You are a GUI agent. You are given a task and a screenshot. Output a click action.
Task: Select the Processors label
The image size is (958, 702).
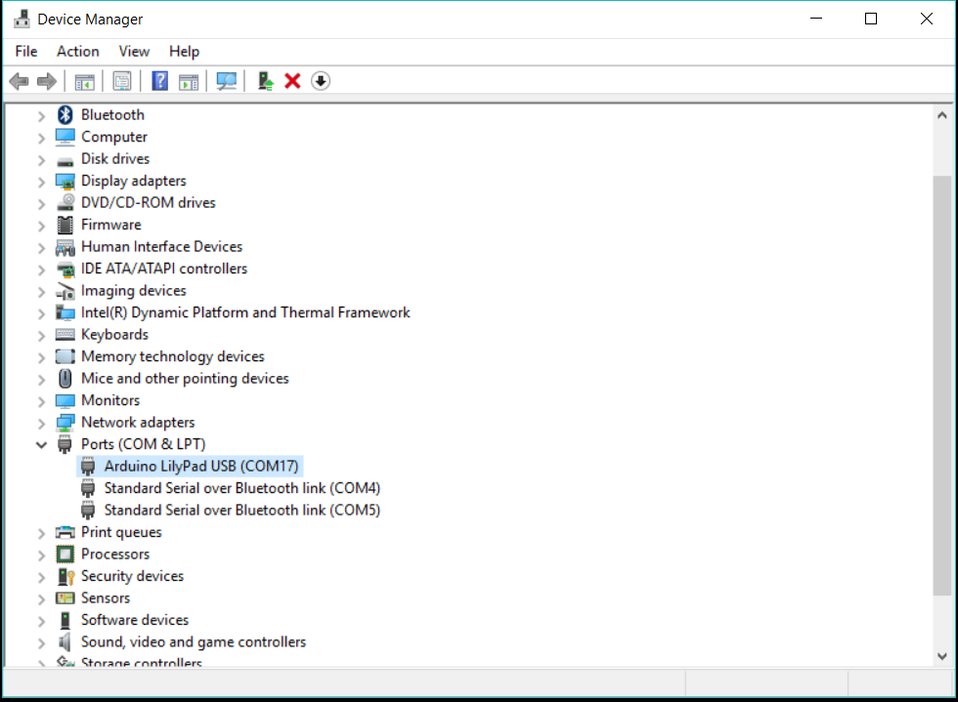pos(115,555)
